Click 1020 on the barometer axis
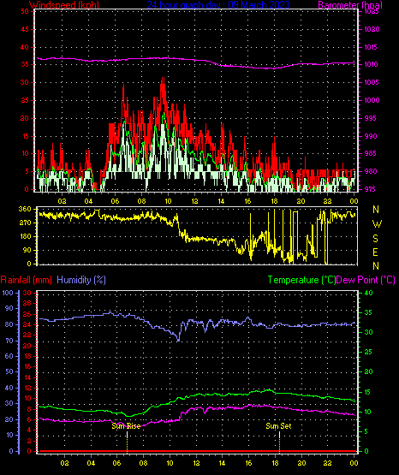Image resolution: width=399 pixels, height=475 pixels. click(372, 29)
